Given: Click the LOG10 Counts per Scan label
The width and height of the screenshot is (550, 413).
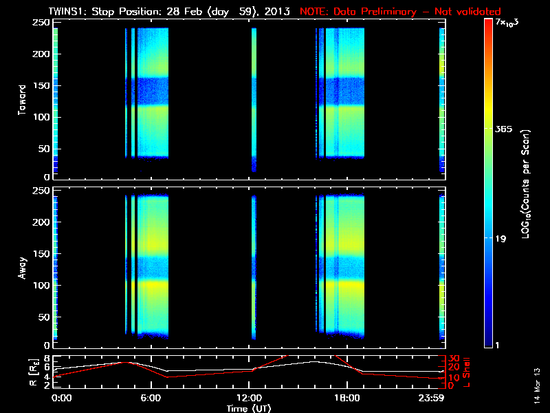Looking at the screenshot, I should click(x=526, y=184).
